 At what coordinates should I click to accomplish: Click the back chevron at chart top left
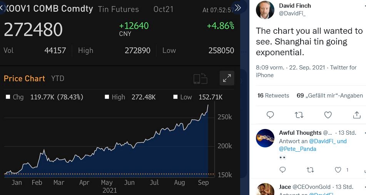(x=2, y=8)
